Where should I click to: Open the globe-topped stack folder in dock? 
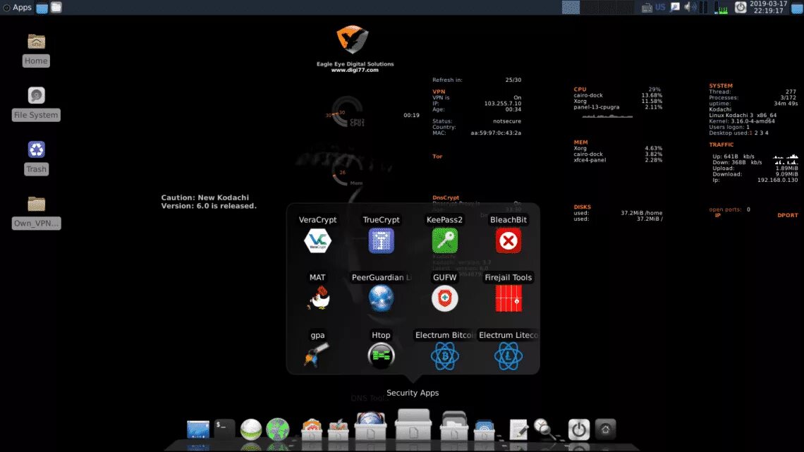(x=370, y=427)
